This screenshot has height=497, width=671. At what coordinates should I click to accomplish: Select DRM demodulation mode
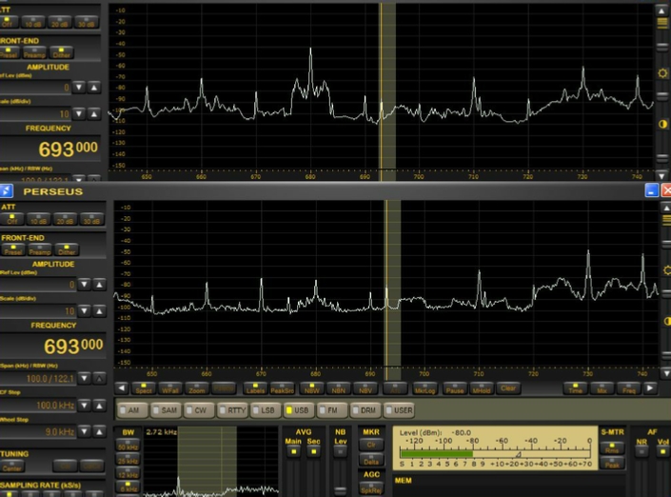click(x=366, y=409)
